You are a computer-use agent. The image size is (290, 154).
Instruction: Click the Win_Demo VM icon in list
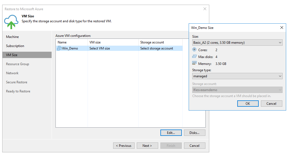59,48
